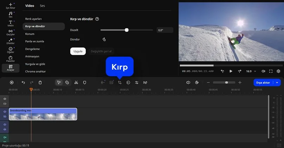Click the Uygula button
This screenshot has height=148, width=284.
78,51
